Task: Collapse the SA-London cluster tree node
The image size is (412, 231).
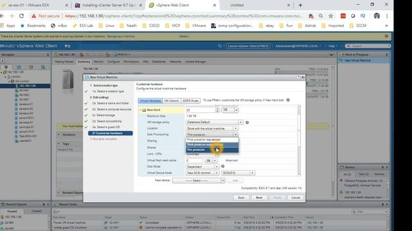Action: (x=8, y=81)
